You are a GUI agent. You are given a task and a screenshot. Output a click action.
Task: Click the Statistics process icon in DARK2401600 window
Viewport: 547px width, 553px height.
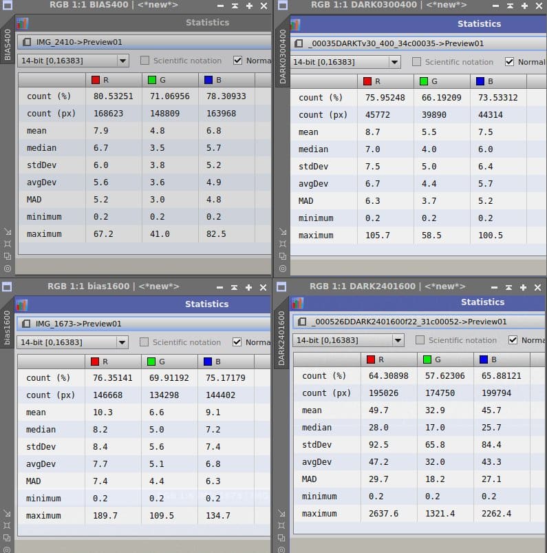297,302
